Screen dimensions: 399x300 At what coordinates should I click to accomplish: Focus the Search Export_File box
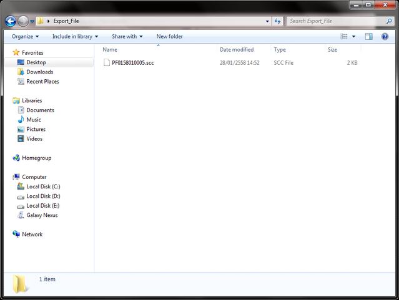coord(340,21)
